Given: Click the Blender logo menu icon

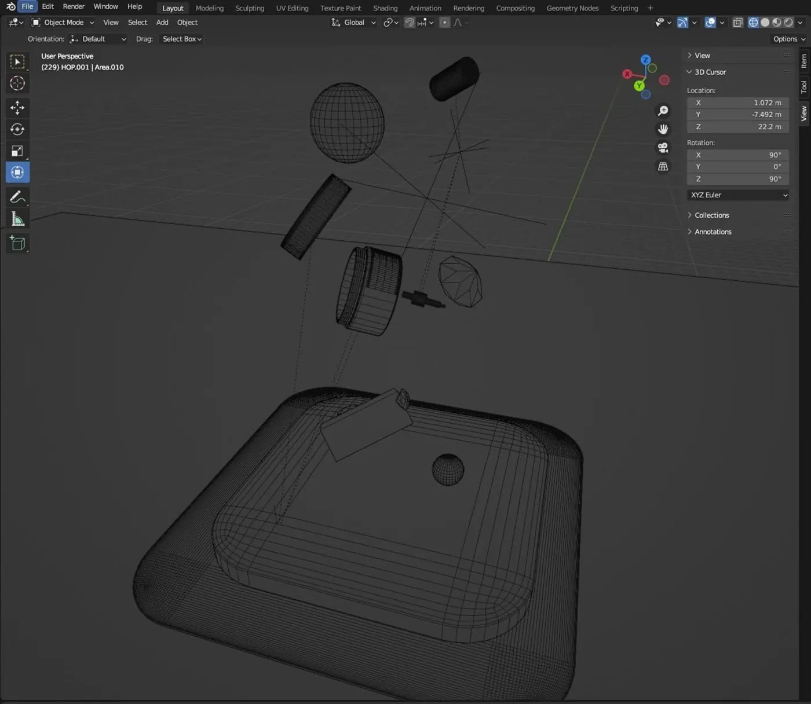Looking at the screenshot, I should 10,6.
